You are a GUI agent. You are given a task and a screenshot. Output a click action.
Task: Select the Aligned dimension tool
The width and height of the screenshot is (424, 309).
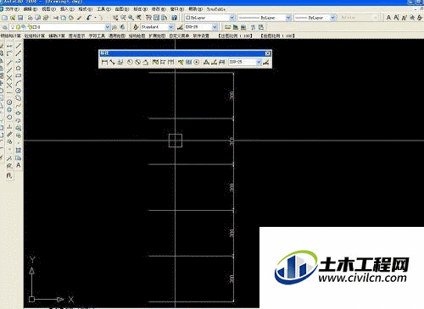(x=112, y=62)
